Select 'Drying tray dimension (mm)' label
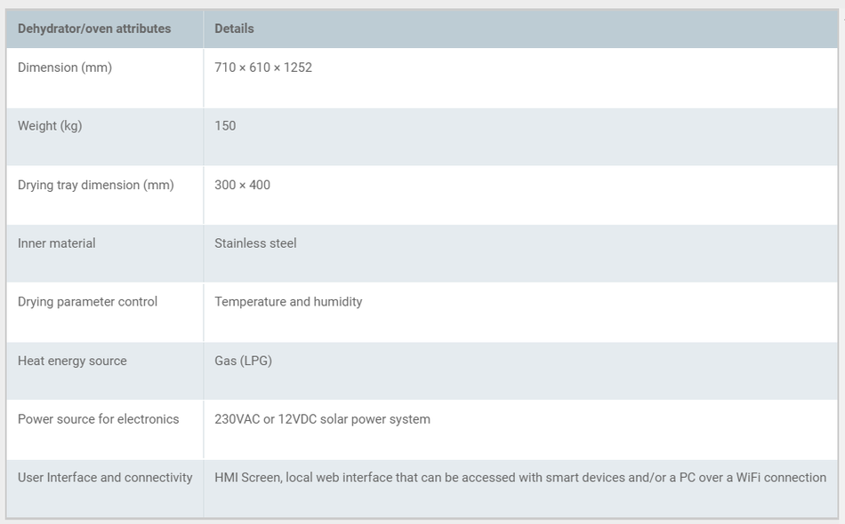 pyautogui.click(x=95, y=185)
